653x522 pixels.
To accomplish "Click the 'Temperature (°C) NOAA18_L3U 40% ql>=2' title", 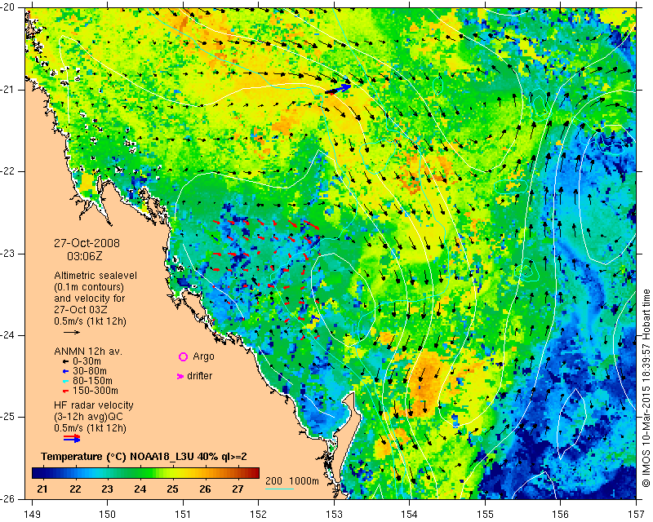I will point(144,457).
